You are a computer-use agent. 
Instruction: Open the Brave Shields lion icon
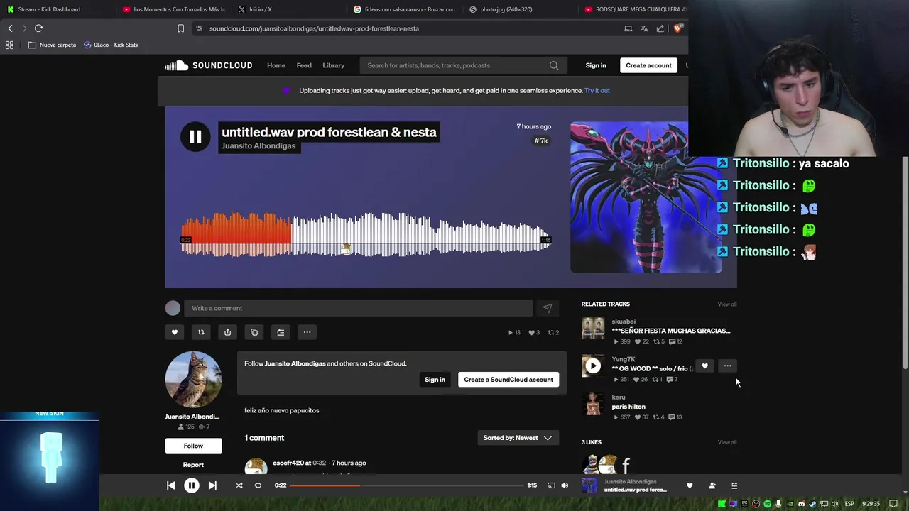click(677, 28)
